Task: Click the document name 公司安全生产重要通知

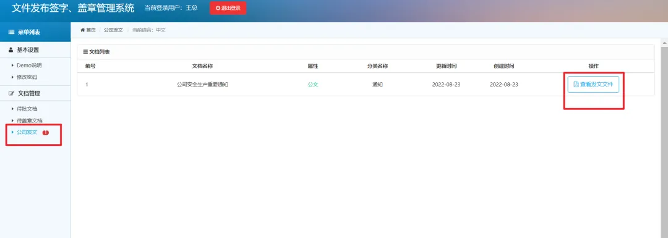Action: (203, 85)
